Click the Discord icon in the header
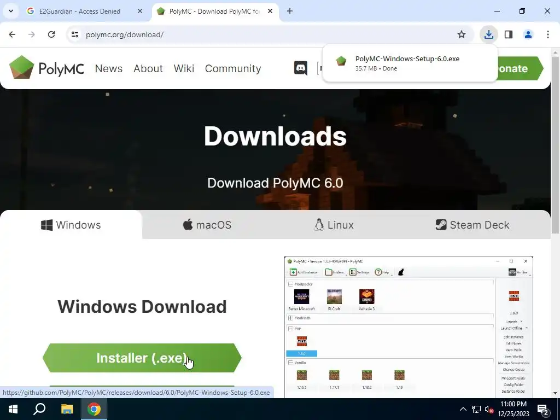 (x=300, y=68)
